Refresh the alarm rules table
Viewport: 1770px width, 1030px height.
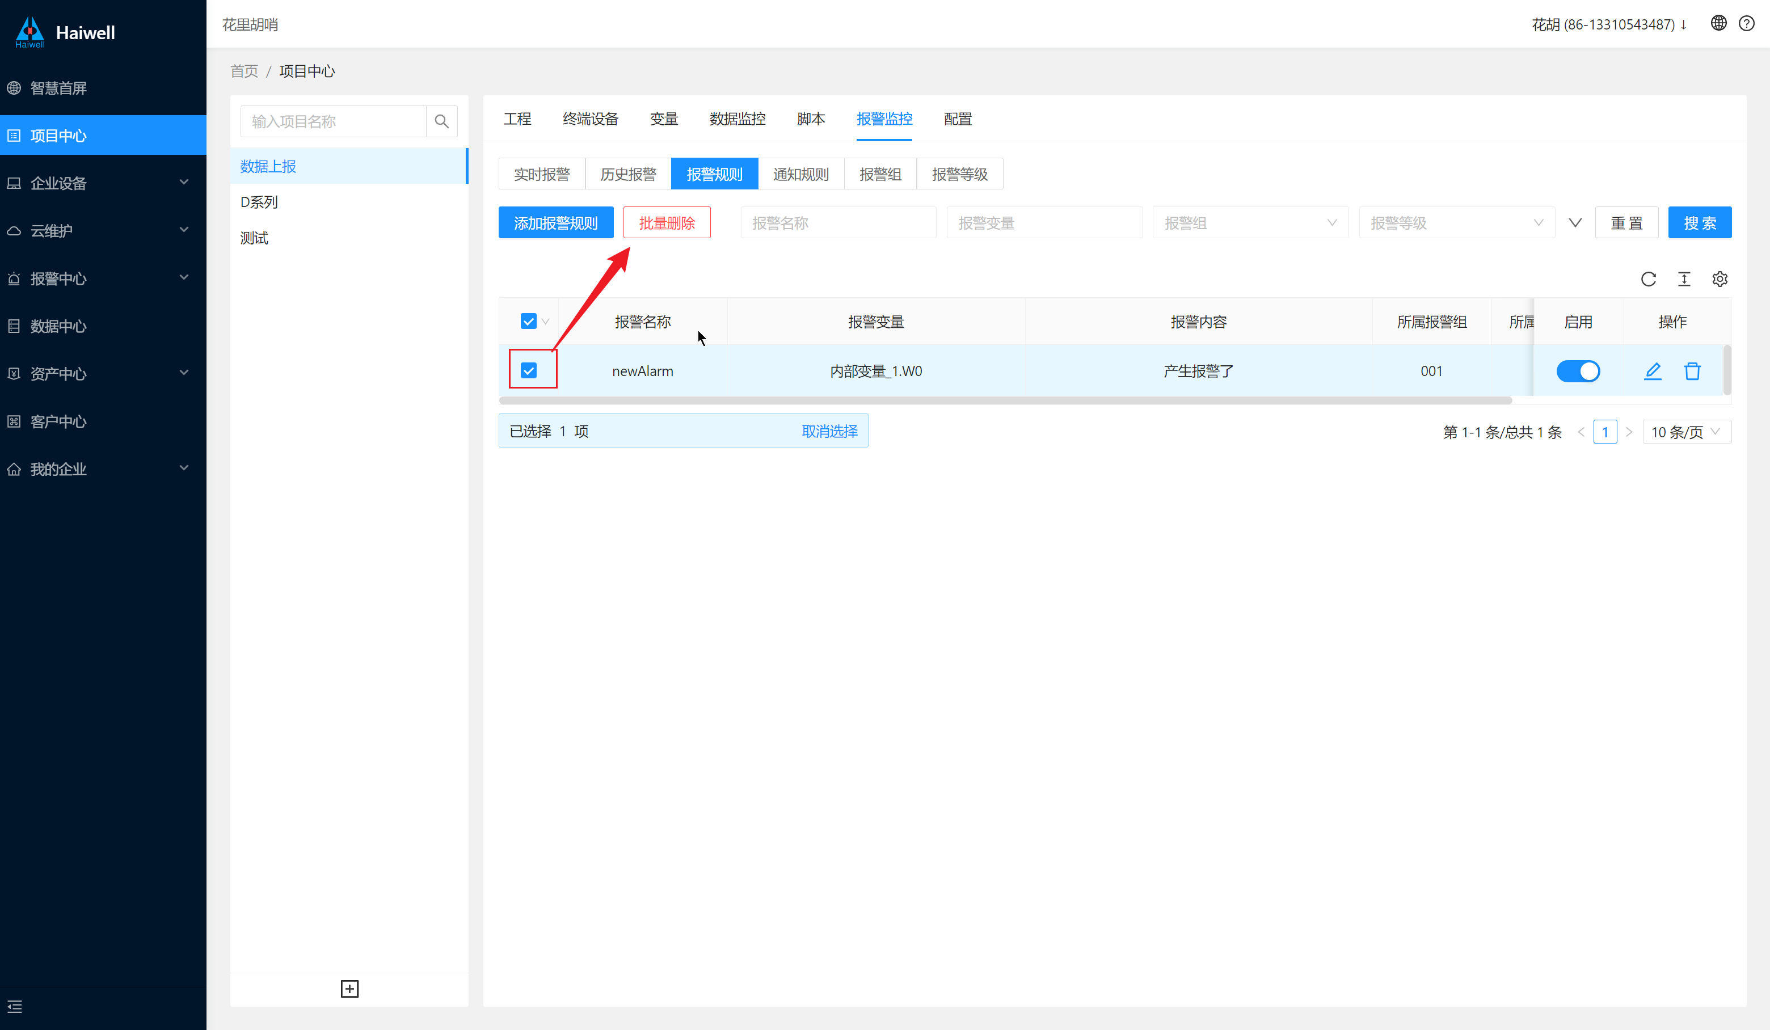point(1649,278)
